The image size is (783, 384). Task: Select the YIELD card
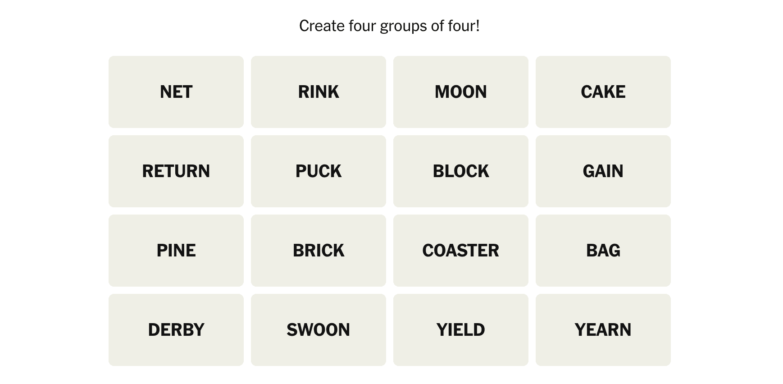(x=460, y=330)
